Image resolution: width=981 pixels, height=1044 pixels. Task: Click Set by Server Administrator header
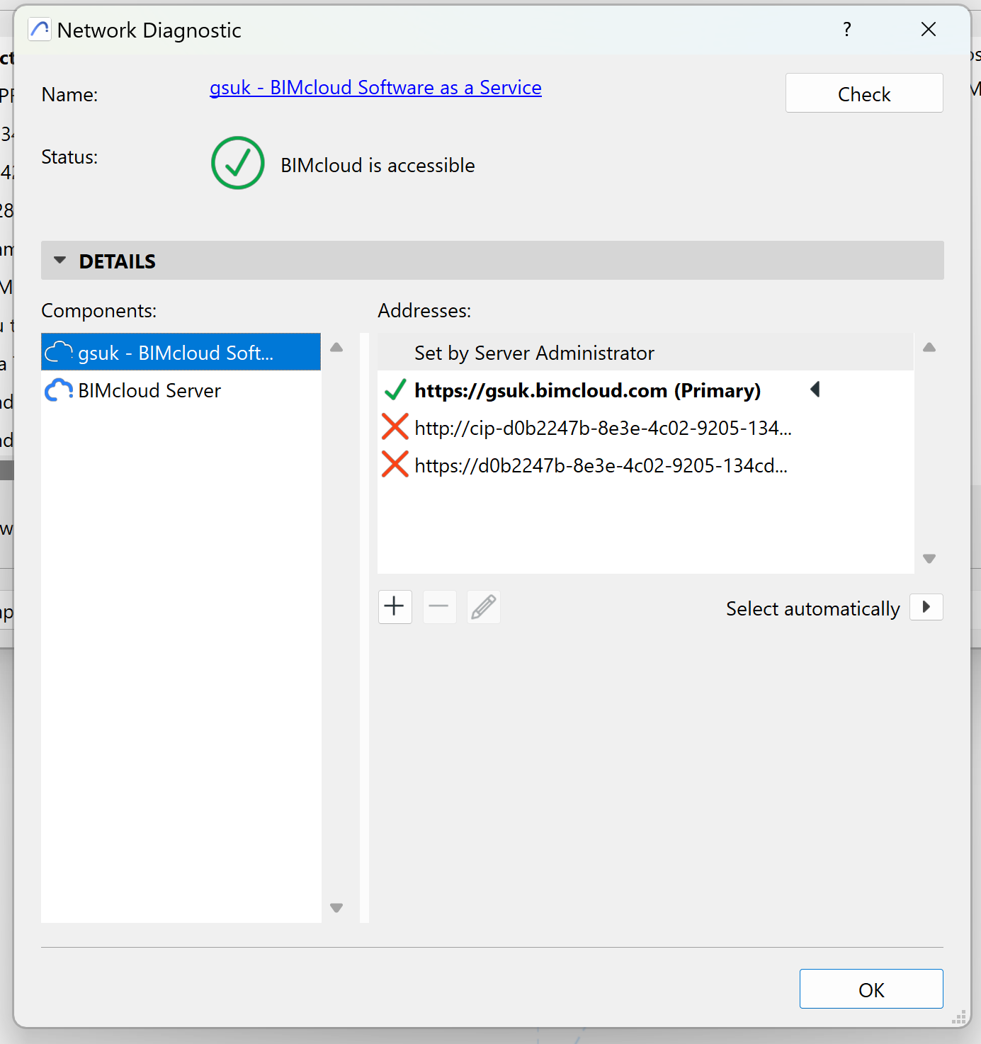click(645, 352)
